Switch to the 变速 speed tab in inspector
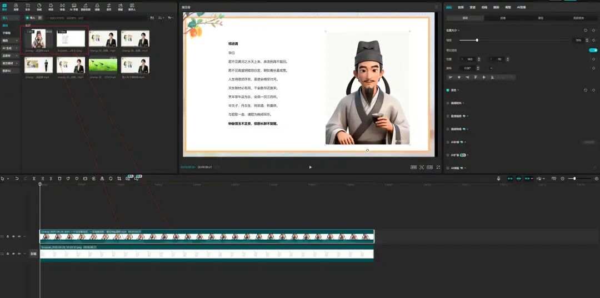 (473, 7)
